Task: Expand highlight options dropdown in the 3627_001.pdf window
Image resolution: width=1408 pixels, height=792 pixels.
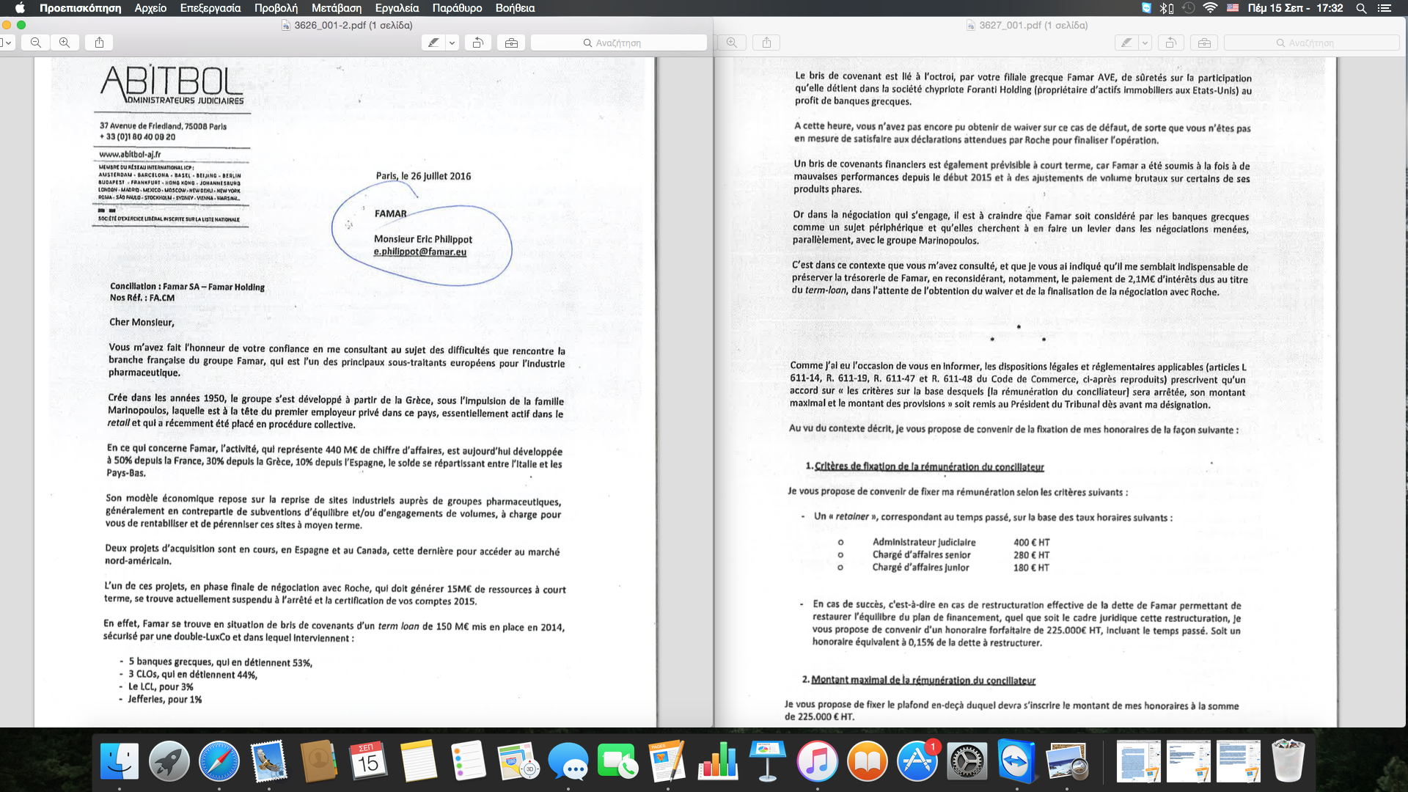Action: coord(1145,43)
